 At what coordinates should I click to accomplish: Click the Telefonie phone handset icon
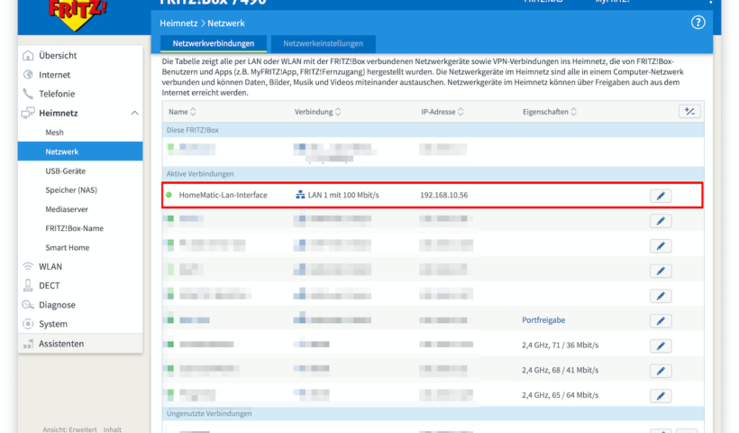[28, 94]
